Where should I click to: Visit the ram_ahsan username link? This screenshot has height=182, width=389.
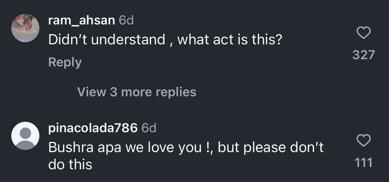[81, 21]
